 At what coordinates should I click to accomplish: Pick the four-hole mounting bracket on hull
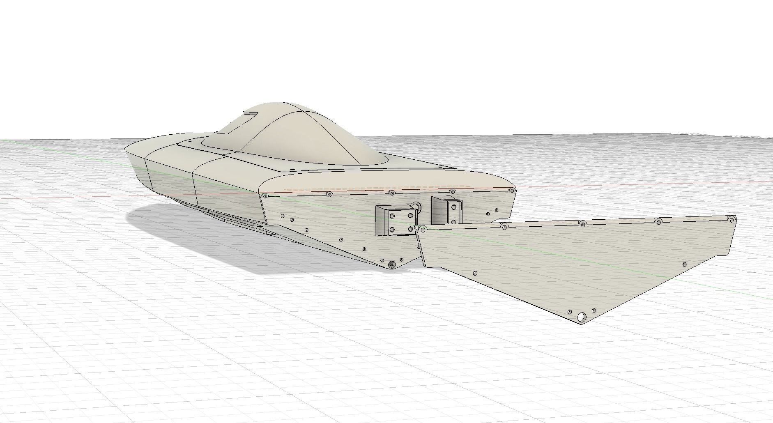pos(396,221)
